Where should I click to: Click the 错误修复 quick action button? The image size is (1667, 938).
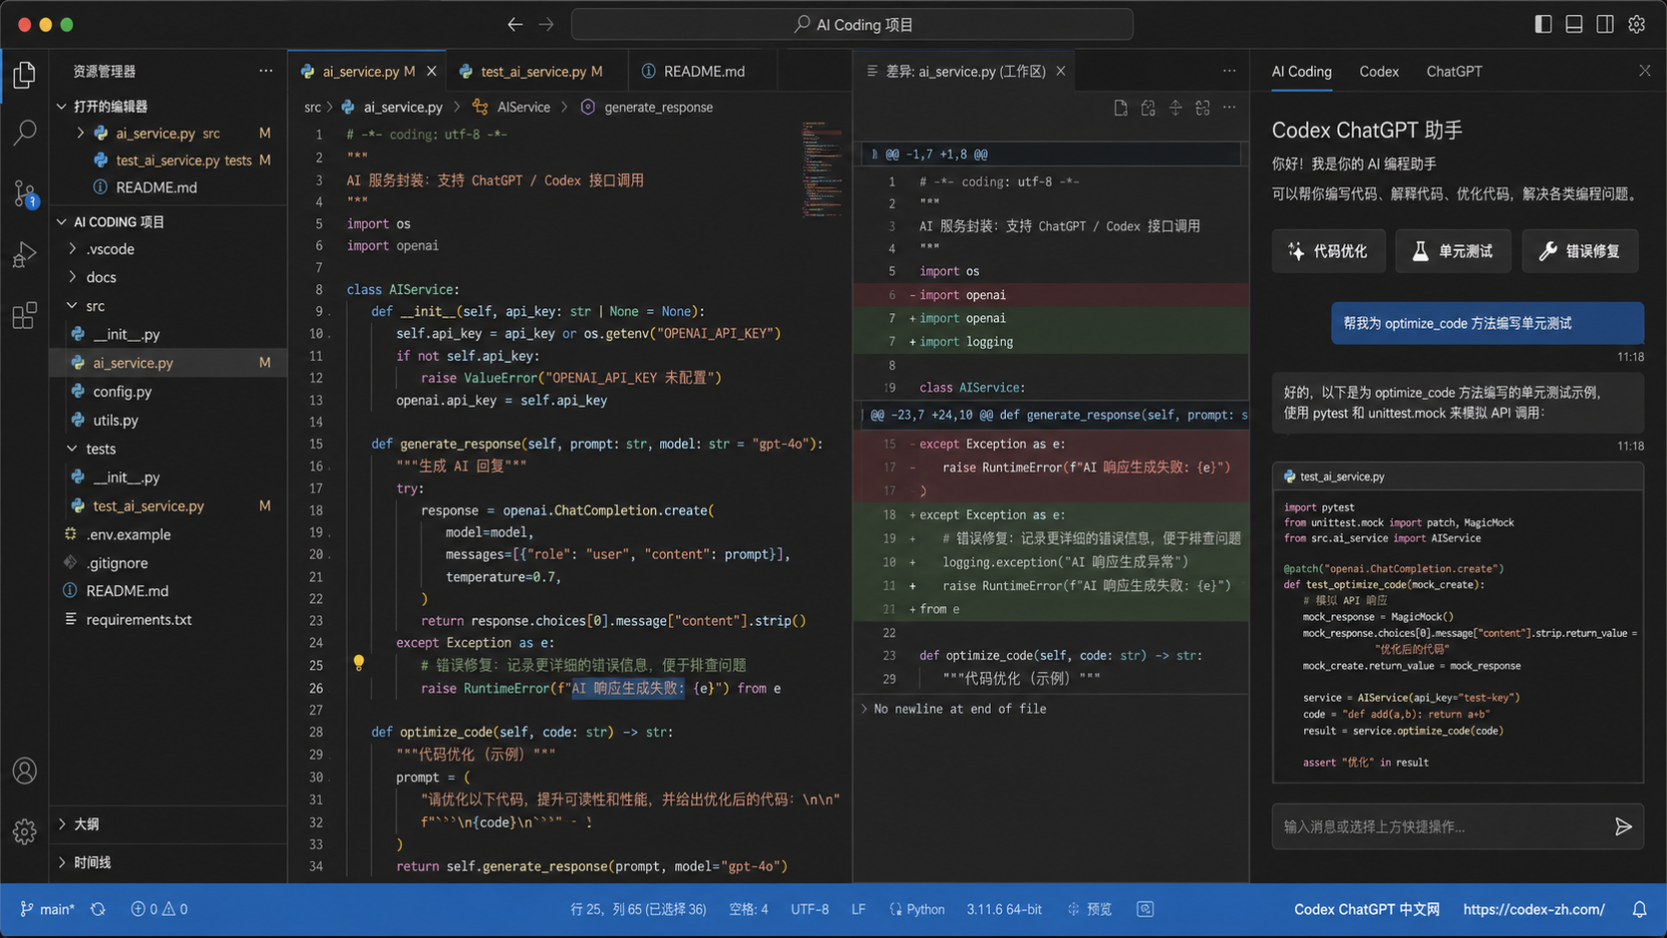coord(1580,251)
